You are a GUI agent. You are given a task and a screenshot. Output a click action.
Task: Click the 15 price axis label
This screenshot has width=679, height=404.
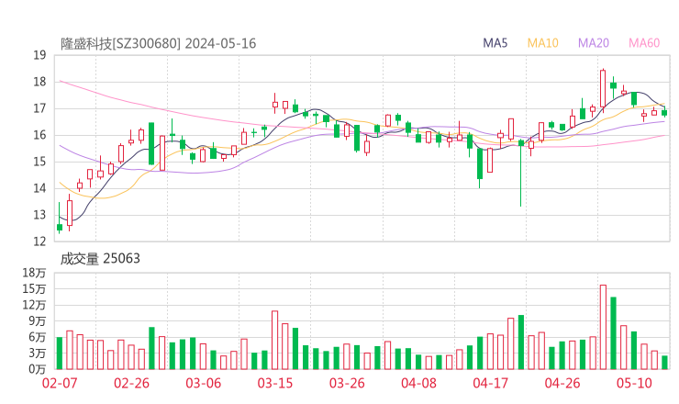coord(39,162)
